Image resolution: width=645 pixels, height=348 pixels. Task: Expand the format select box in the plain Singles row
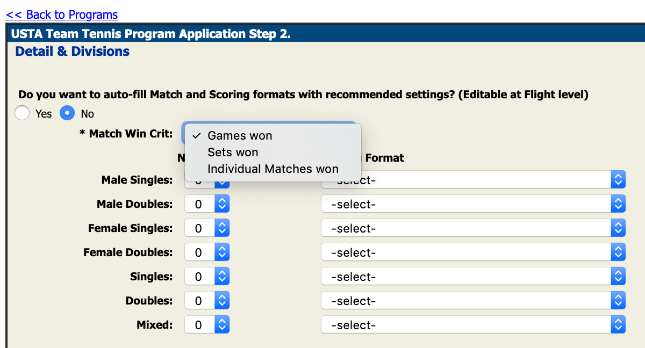pyautogui.click(x=474, y=277)
